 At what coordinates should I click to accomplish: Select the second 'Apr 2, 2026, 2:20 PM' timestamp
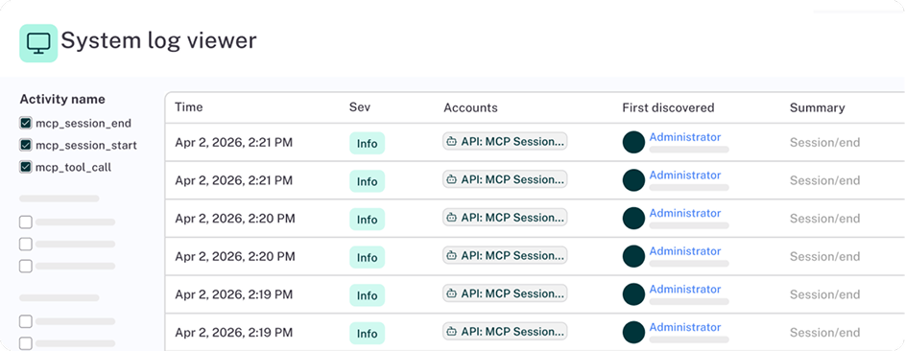coord(235,256)
